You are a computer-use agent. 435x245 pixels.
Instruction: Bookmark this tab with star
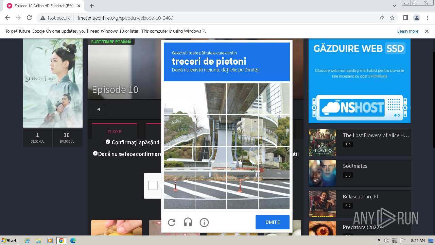[392, 18]
